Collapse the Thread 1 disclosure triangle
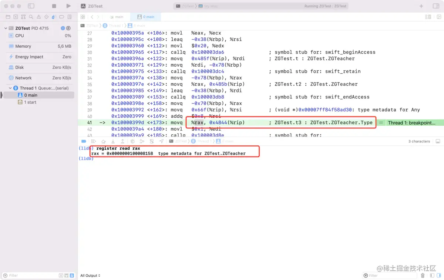444x280 pixels. [10, 88]
